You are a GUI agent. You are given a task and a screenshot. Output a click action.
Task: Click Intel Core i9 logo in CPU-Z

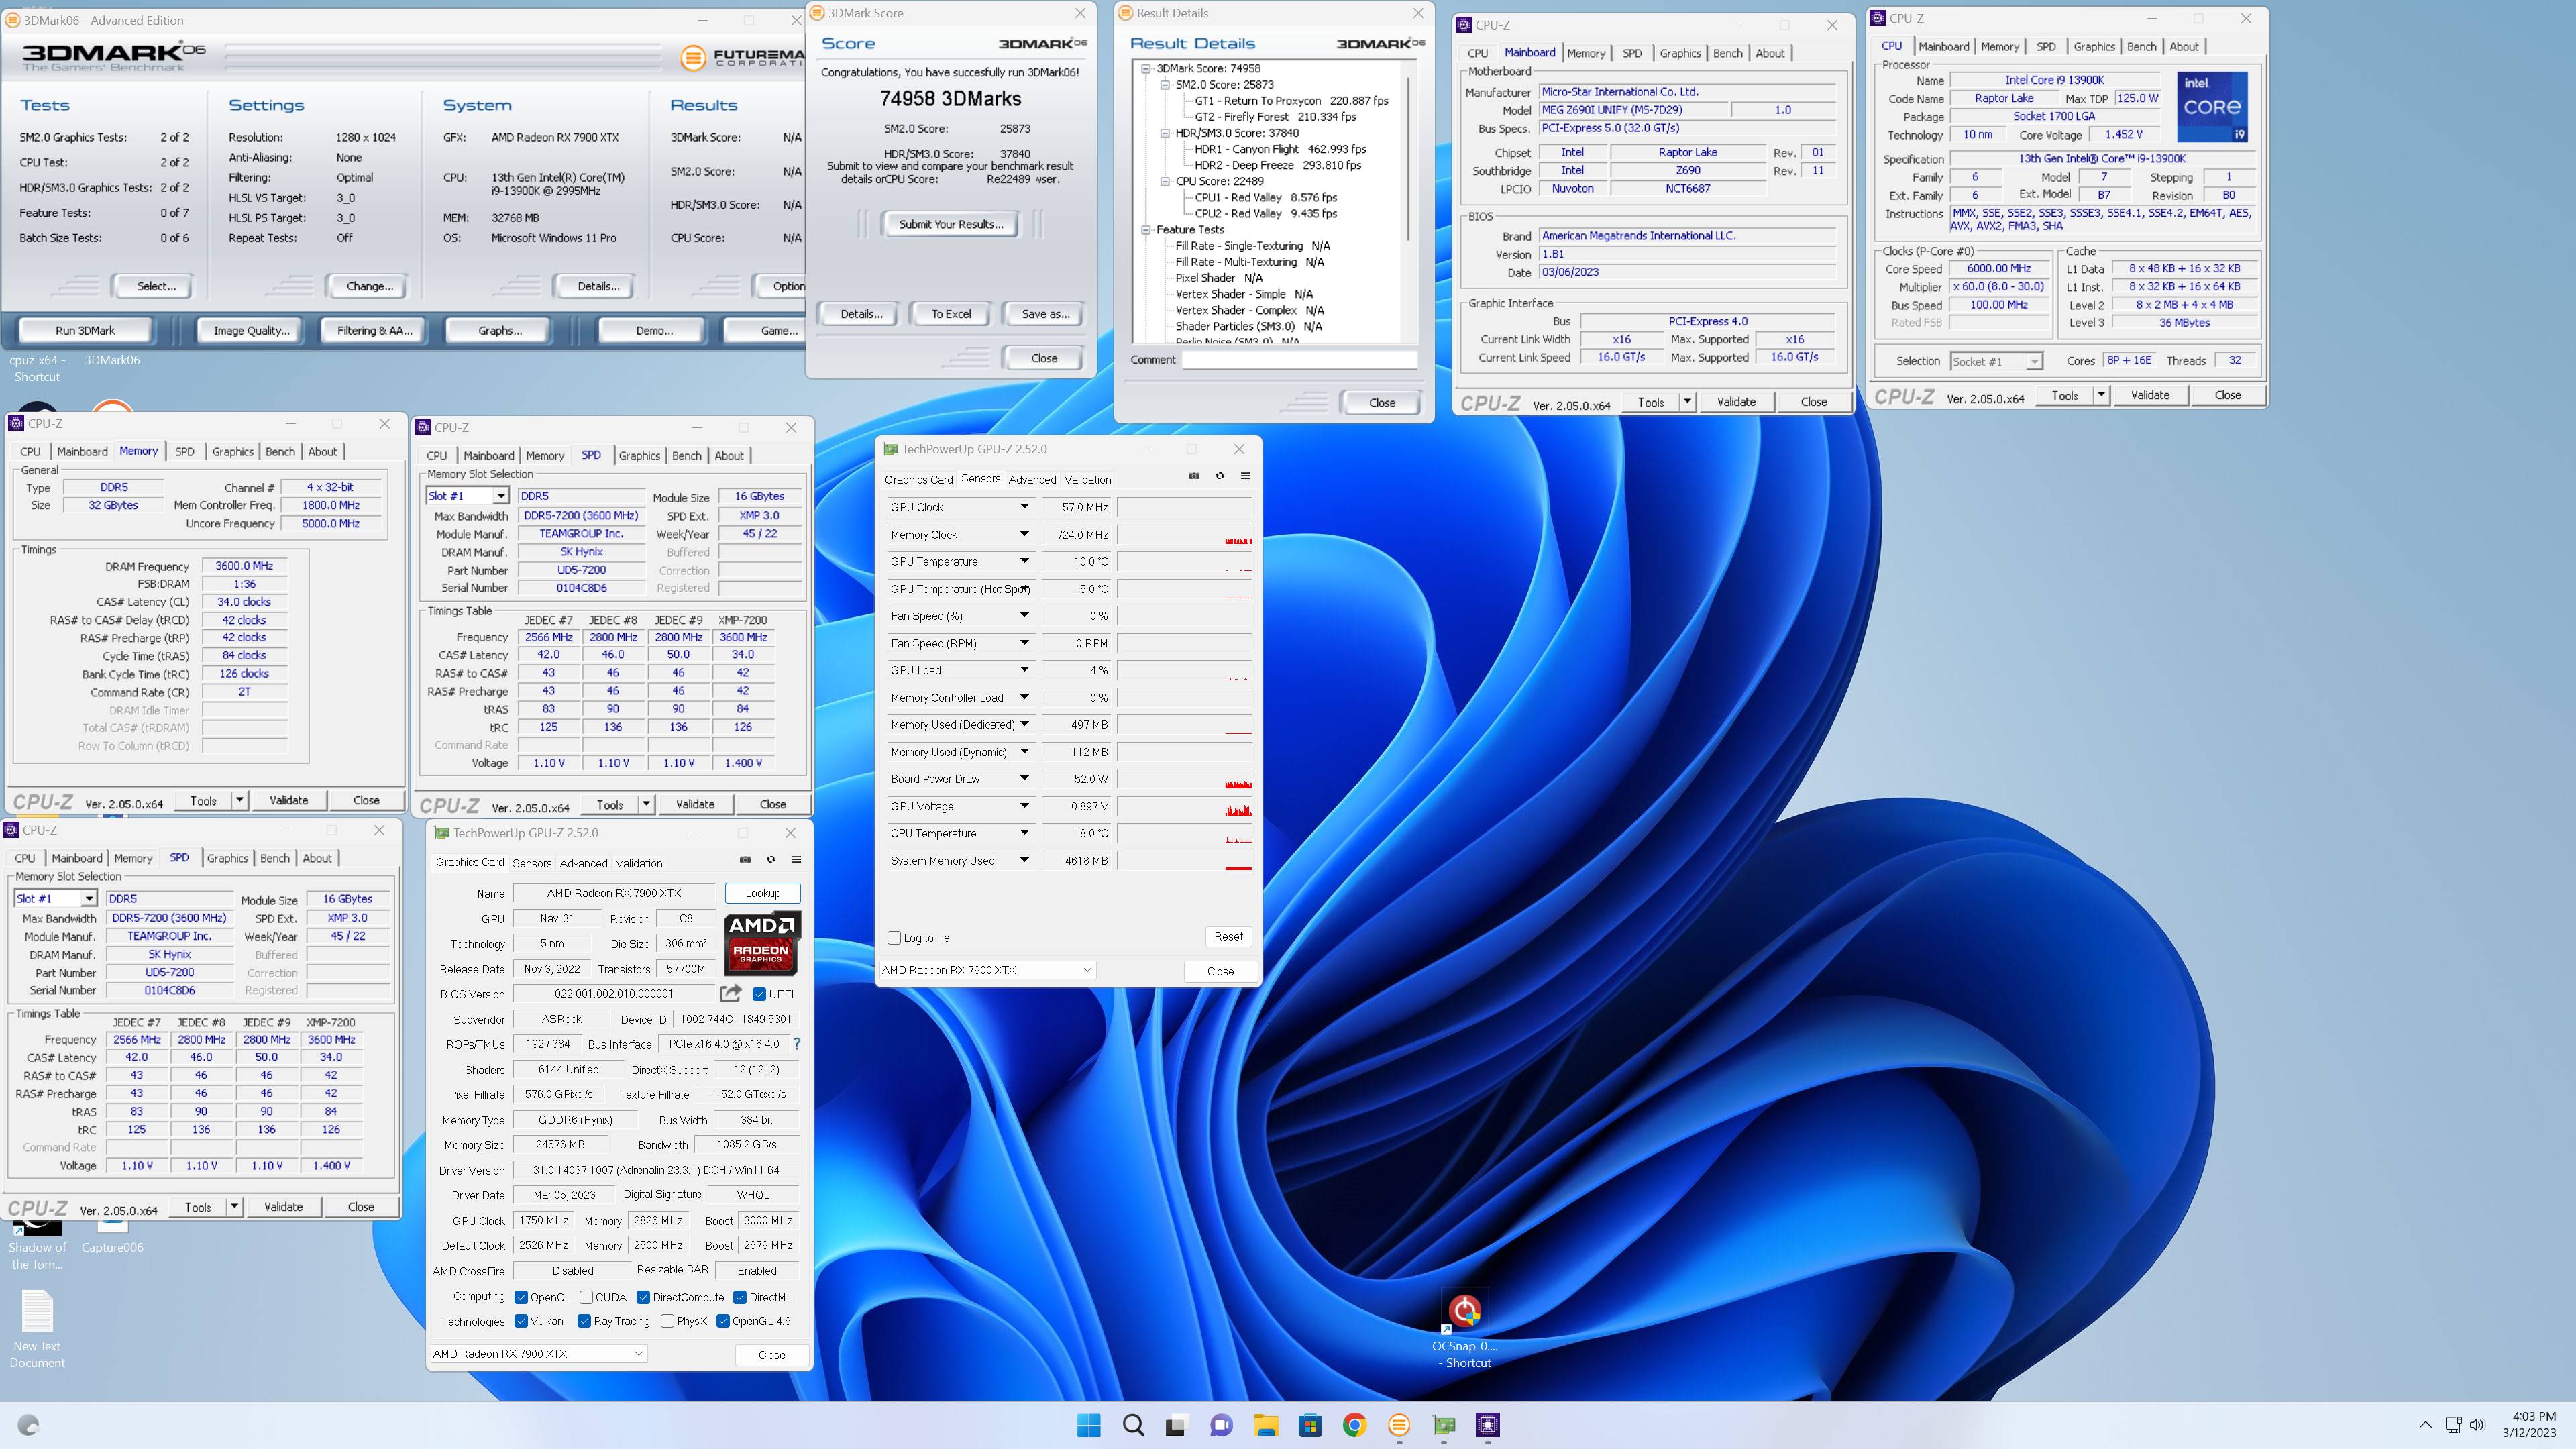point(2212,106)
